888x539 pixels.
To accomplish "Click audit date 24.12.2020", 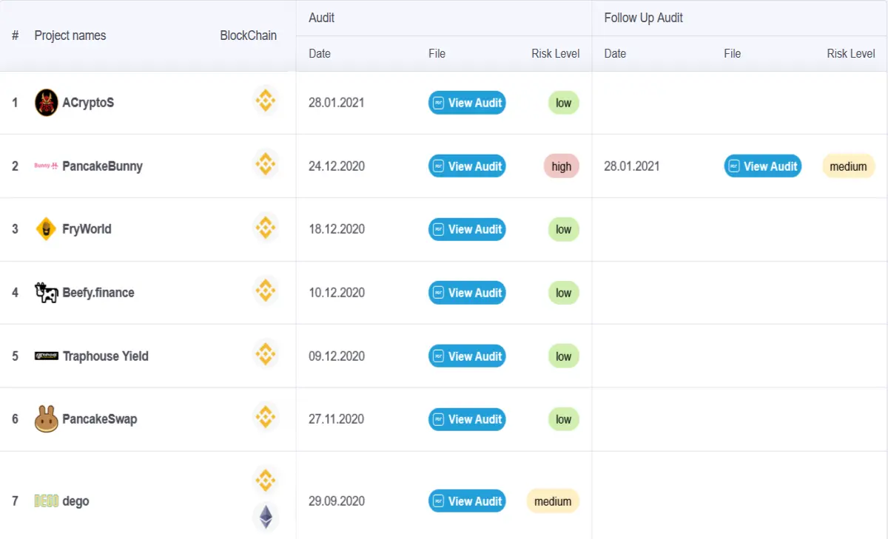I will tap(337, 166).
